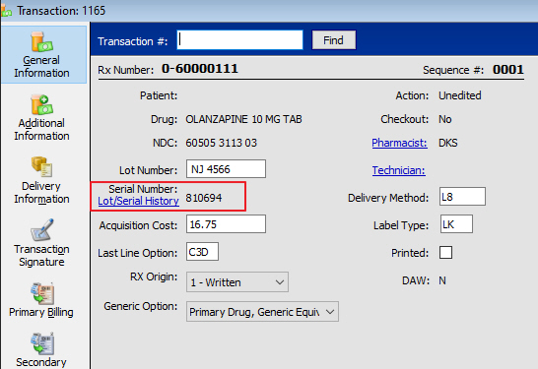Open the Transaction Signature pen icon

coord(41,230)
